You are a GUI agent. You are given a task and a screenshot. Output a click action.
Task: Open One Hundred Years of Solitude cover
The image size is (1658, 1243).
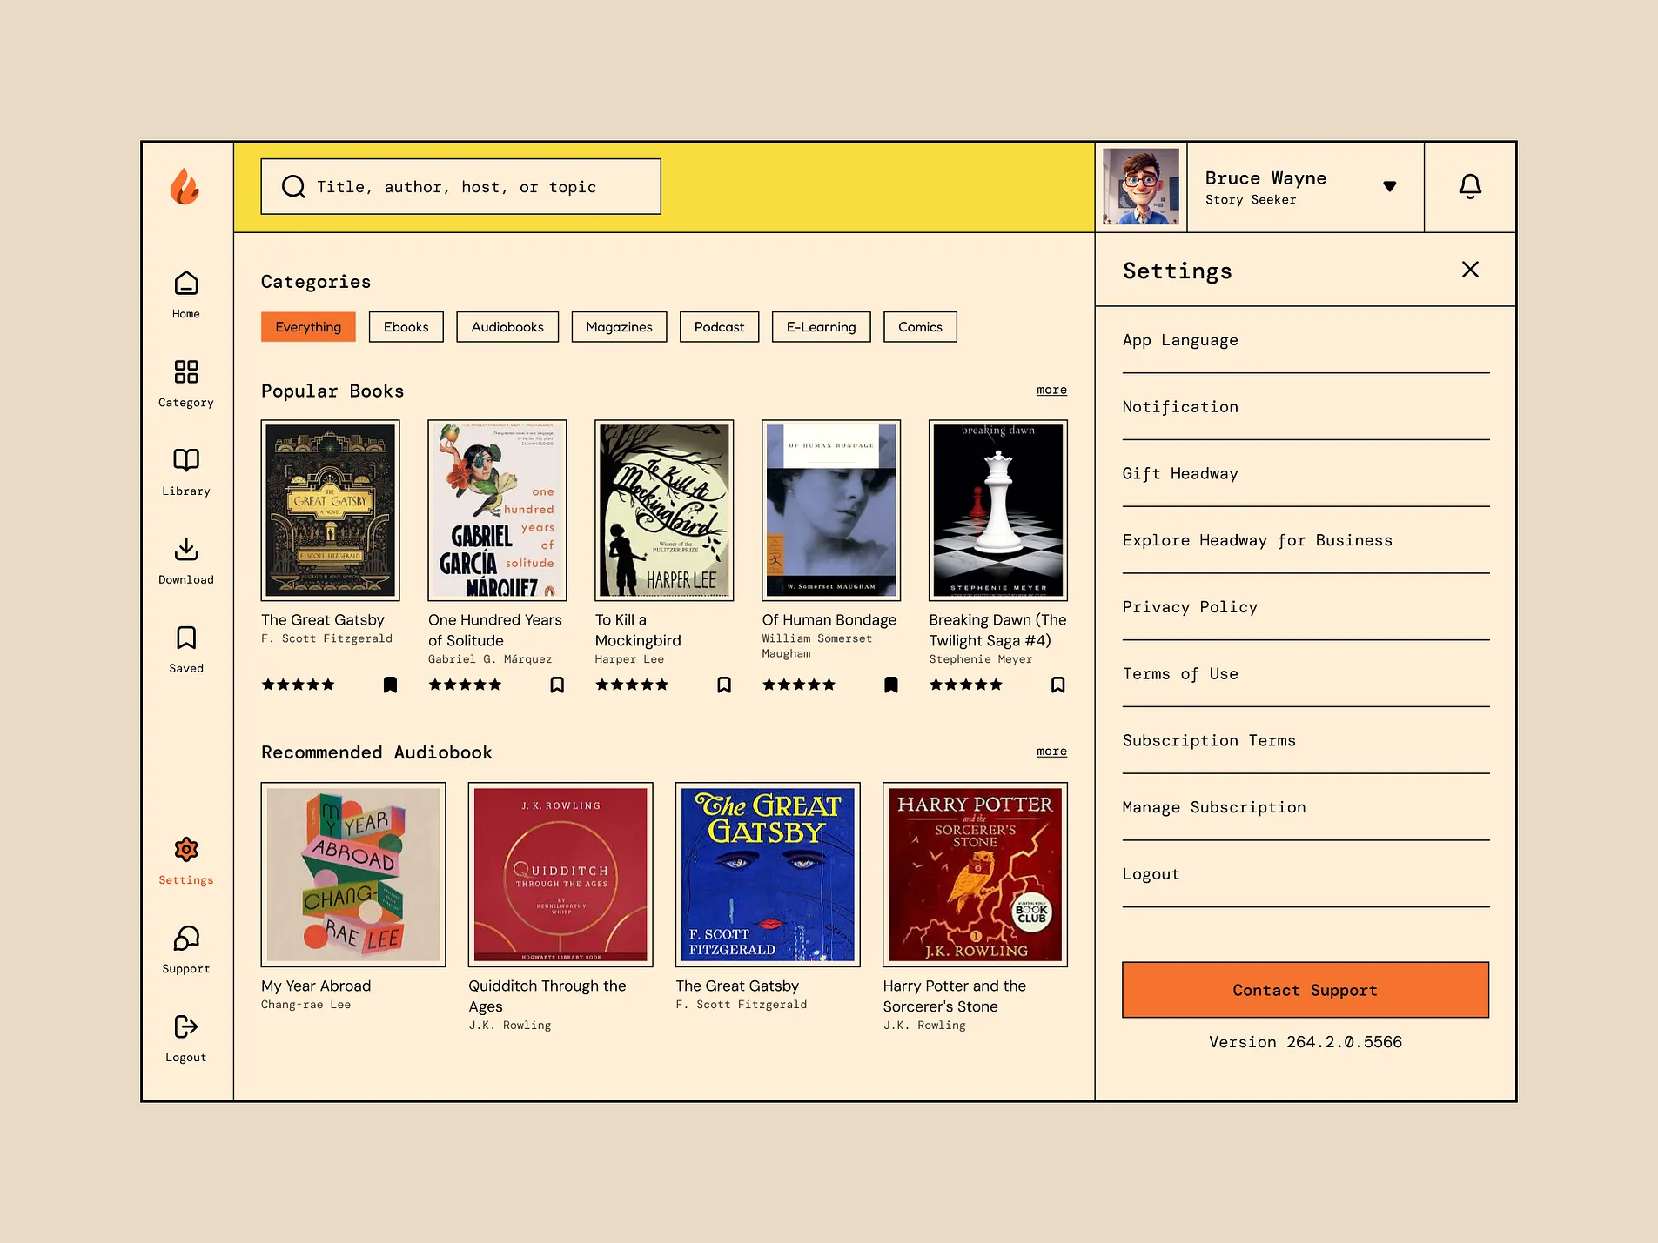(x=497, y=511)
